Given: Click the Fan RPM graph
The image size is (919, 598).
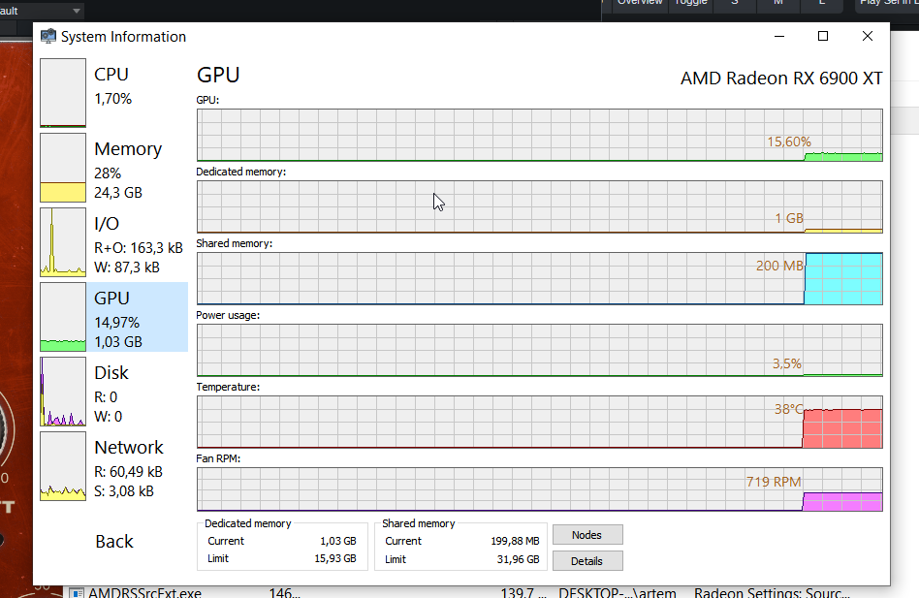Looking at the screenshot, I should 539,489.
